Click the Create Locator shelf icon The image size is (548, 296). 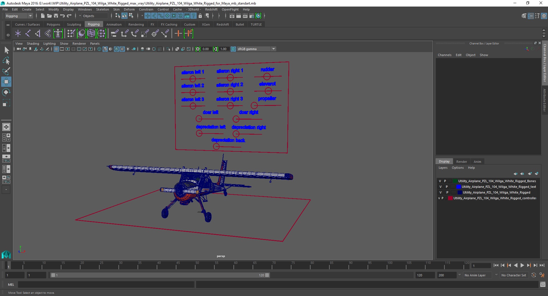pos(18,34)
